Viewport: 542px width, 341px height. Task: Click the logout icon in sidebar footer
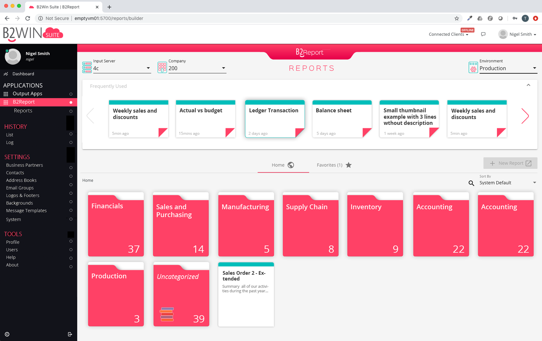70,334
